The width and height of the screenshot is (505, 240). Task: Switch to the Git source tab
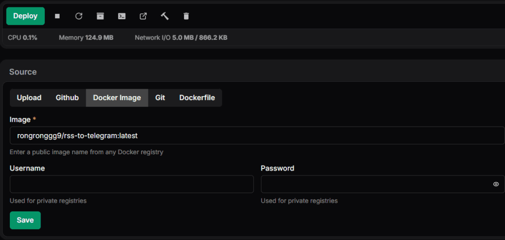coord(160,98)
